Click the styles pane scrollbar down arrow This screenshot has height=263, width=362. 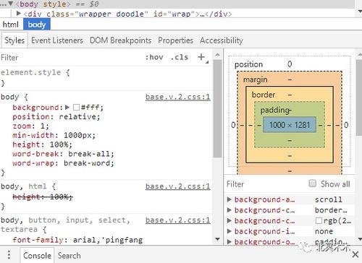click(x=217, y=239)
